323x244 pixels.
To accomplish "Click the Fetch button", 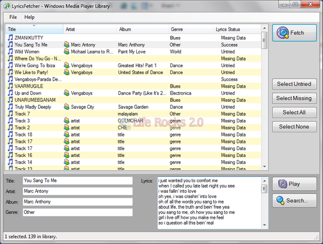I will (x=294, y=33).
